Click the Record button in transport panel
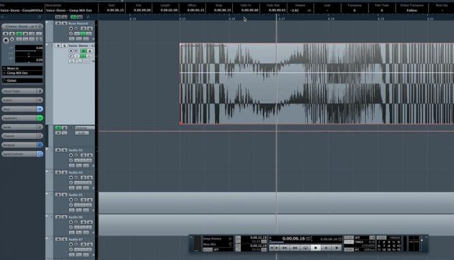The width and height of the screenshot is (454, 260). click(x=337, y=248)
